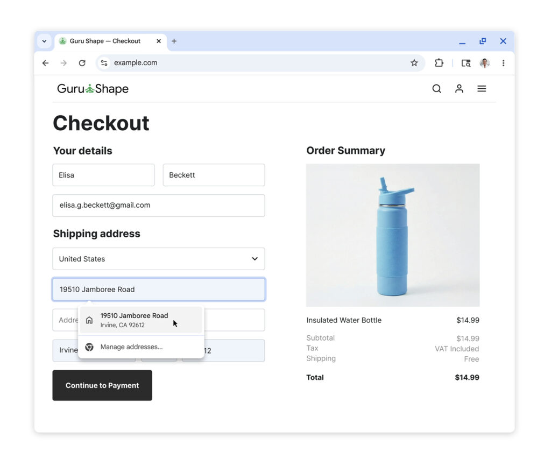The width and height of the screenshot is (551, 466).
Task: Open the Chrome profile avatar
Action: point(484,63)
